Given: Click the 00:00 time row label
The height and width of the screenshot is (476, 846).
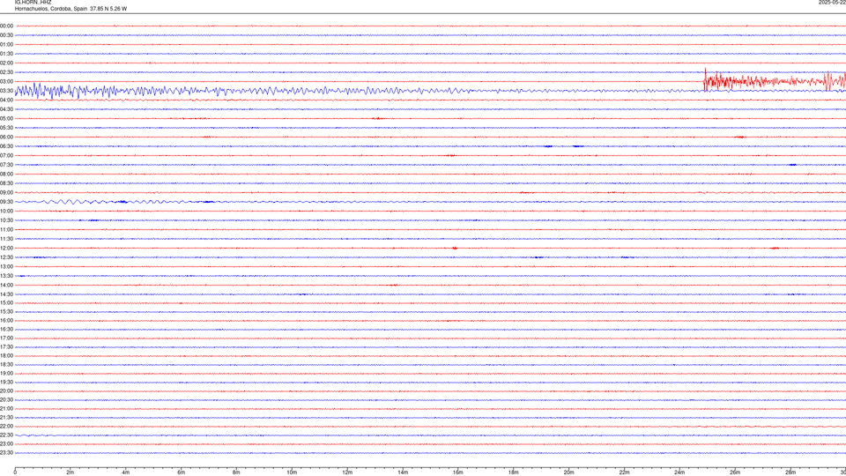Looking at the screenshot, I should [6, 26].
